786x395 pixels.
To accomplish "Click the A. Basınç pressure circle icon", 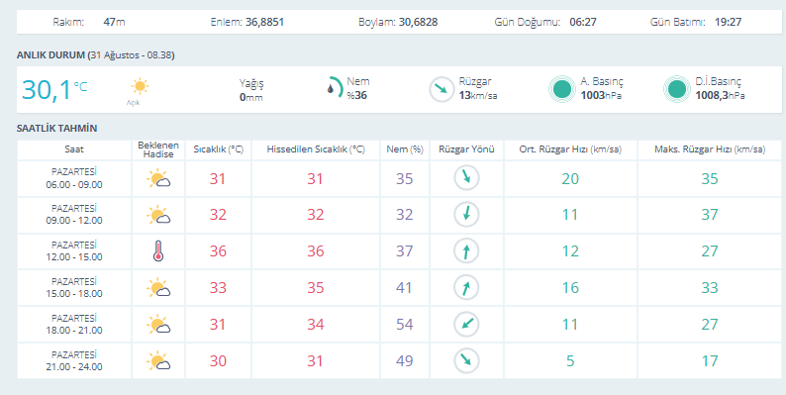I will [x=561, y=89].
